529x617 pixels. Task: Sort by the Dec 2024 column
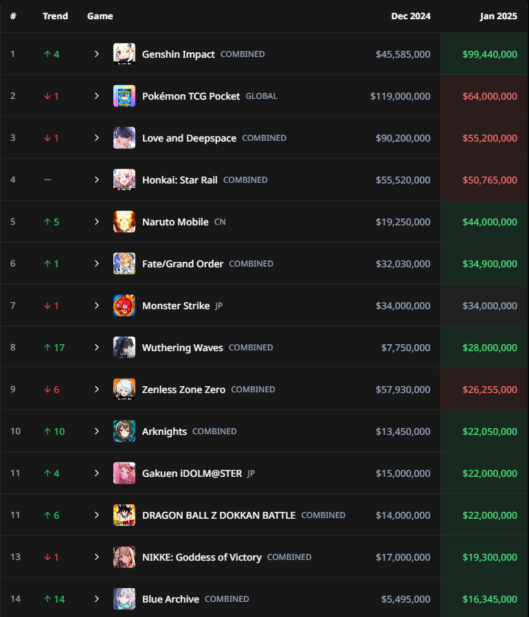(410, 16)
